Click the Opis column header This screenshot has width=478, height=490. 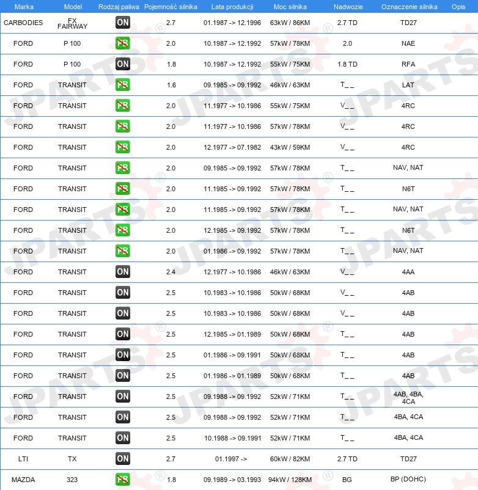(458, 7)
